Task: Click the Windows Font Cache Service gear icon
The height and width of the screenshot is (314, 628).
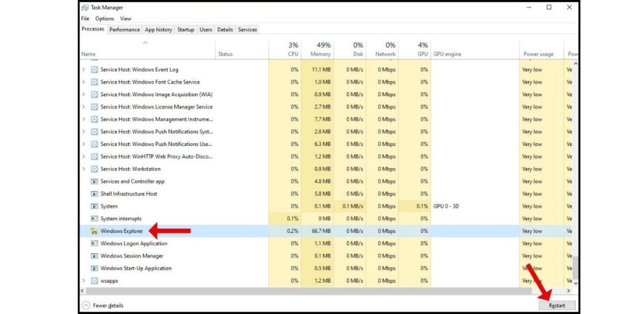Action: tap(94, 82)
